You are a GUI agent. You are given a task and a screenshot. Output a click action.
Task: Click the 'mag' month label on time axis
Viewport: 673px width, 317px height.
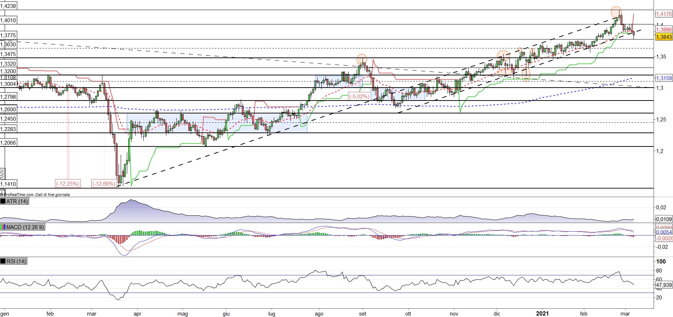tap(183, 313)
